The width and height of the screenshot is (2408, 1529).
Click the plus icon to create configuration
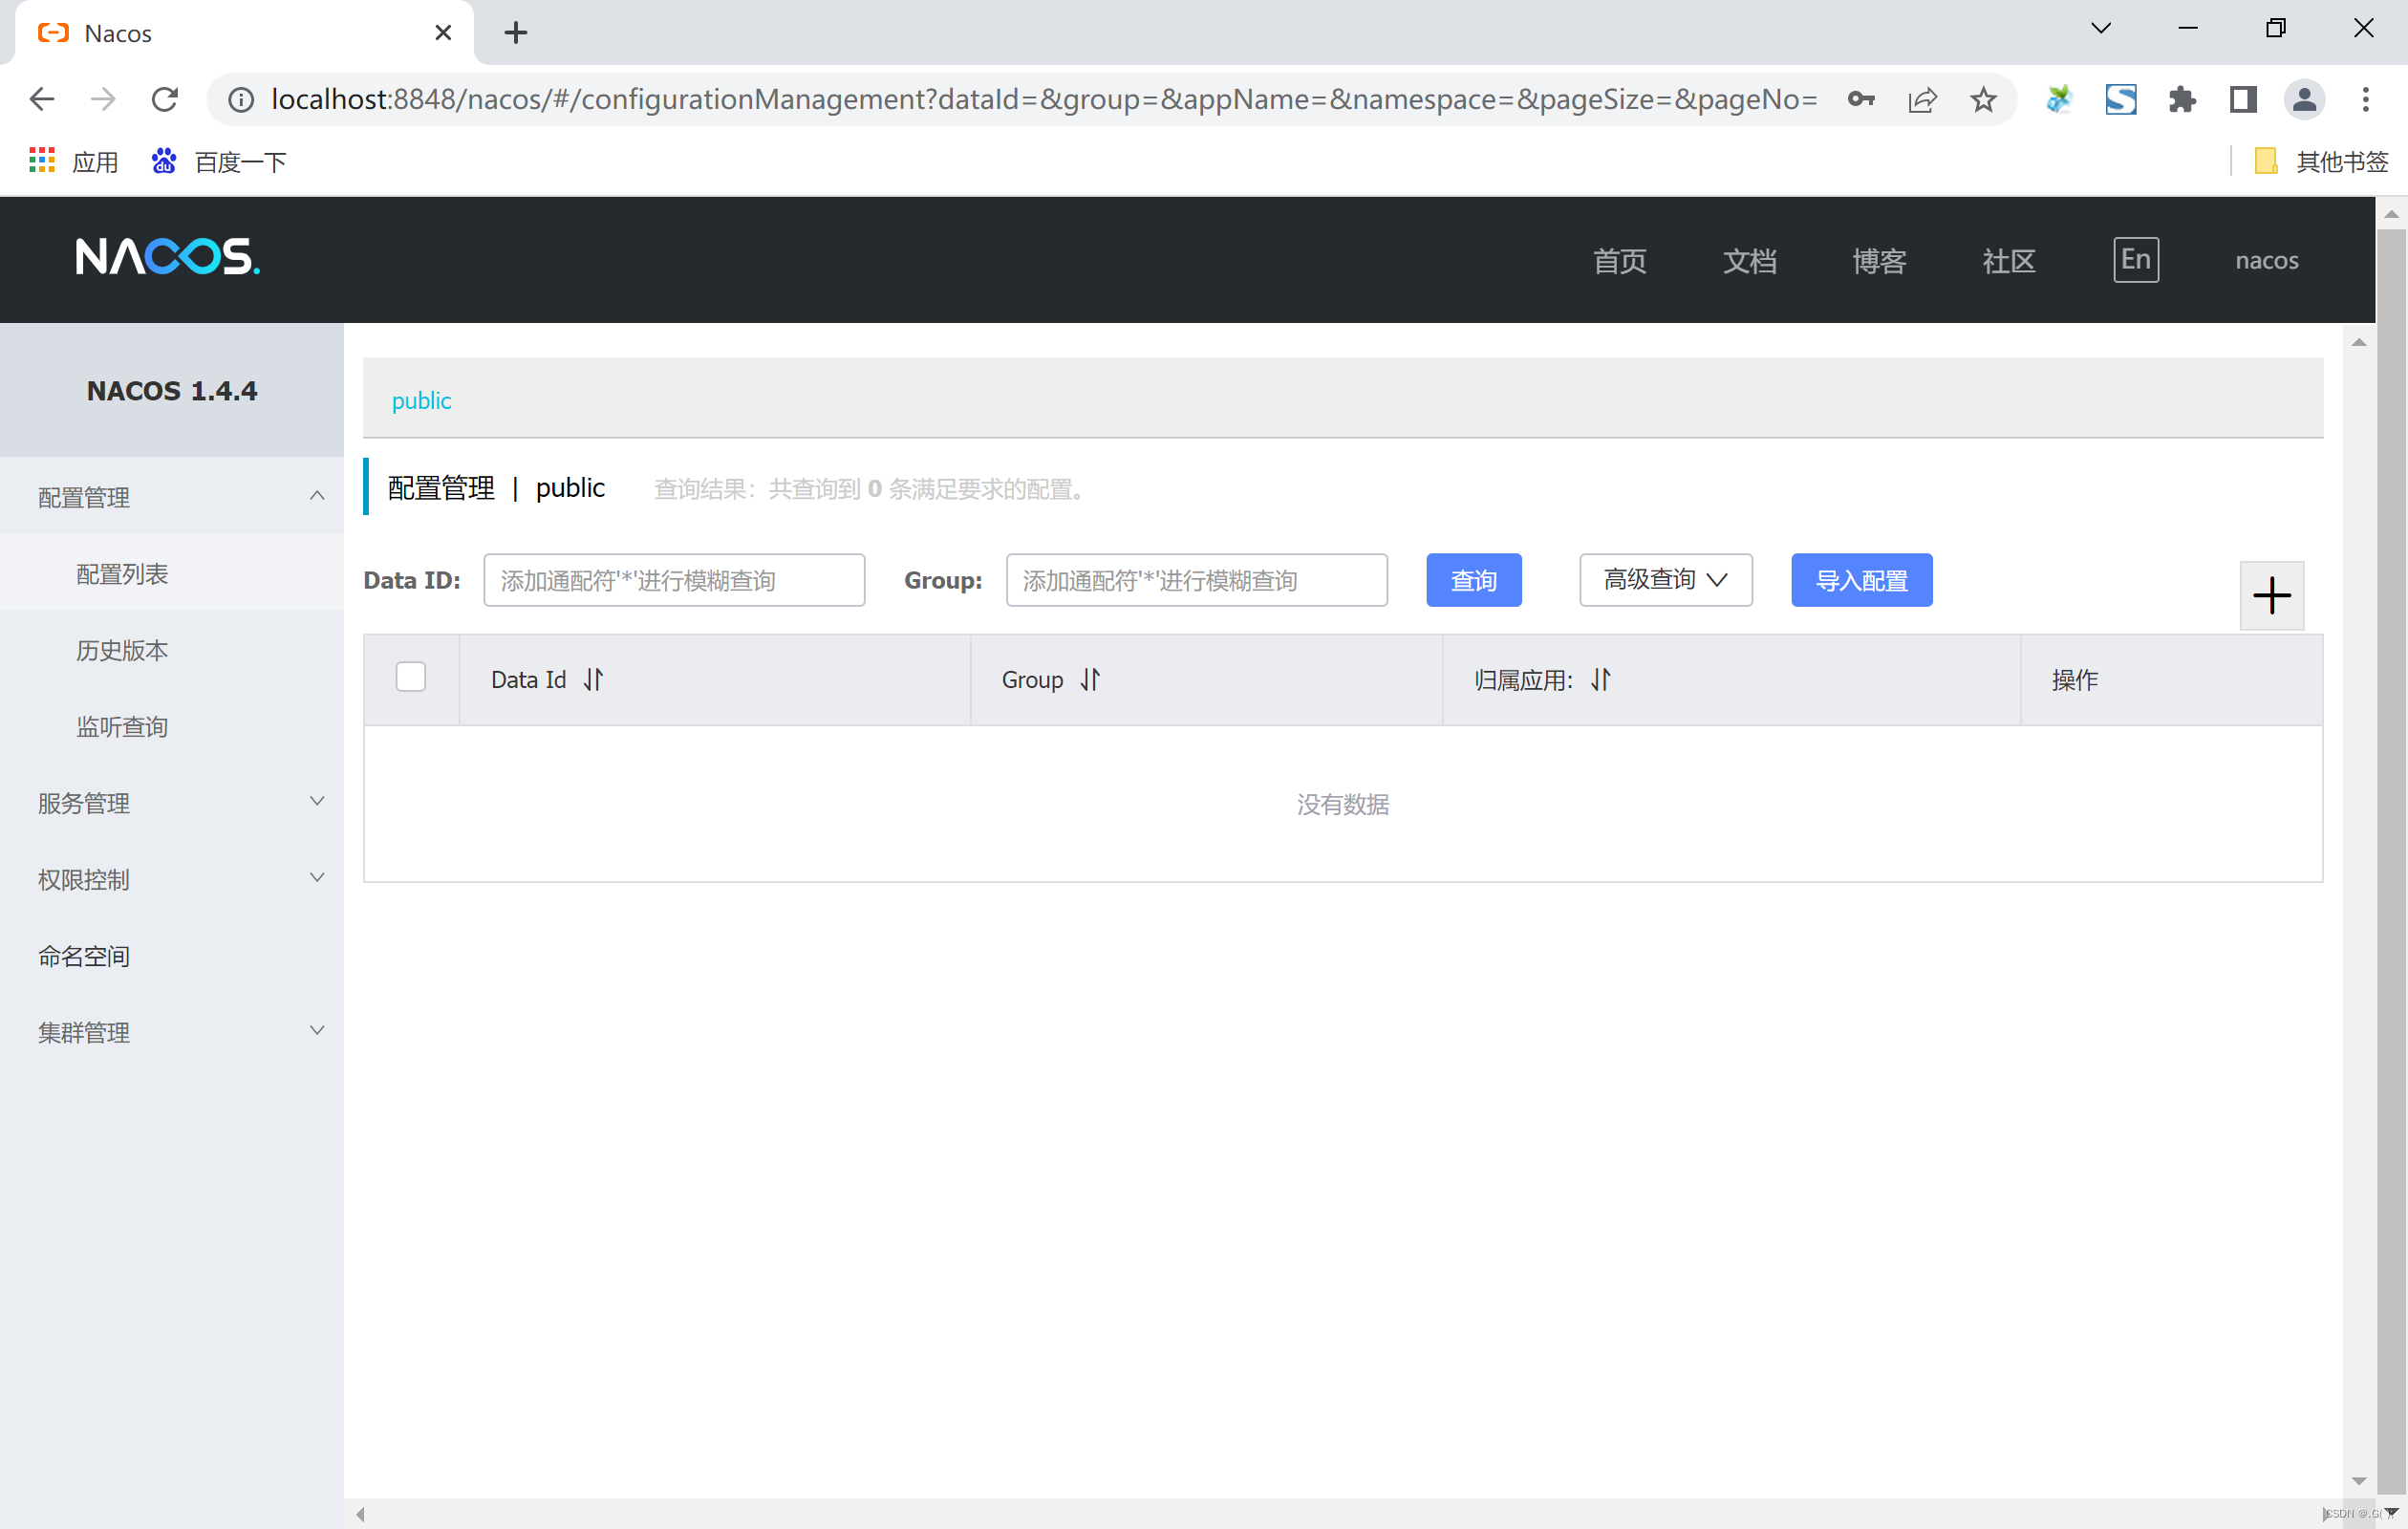coord(2271,596)
